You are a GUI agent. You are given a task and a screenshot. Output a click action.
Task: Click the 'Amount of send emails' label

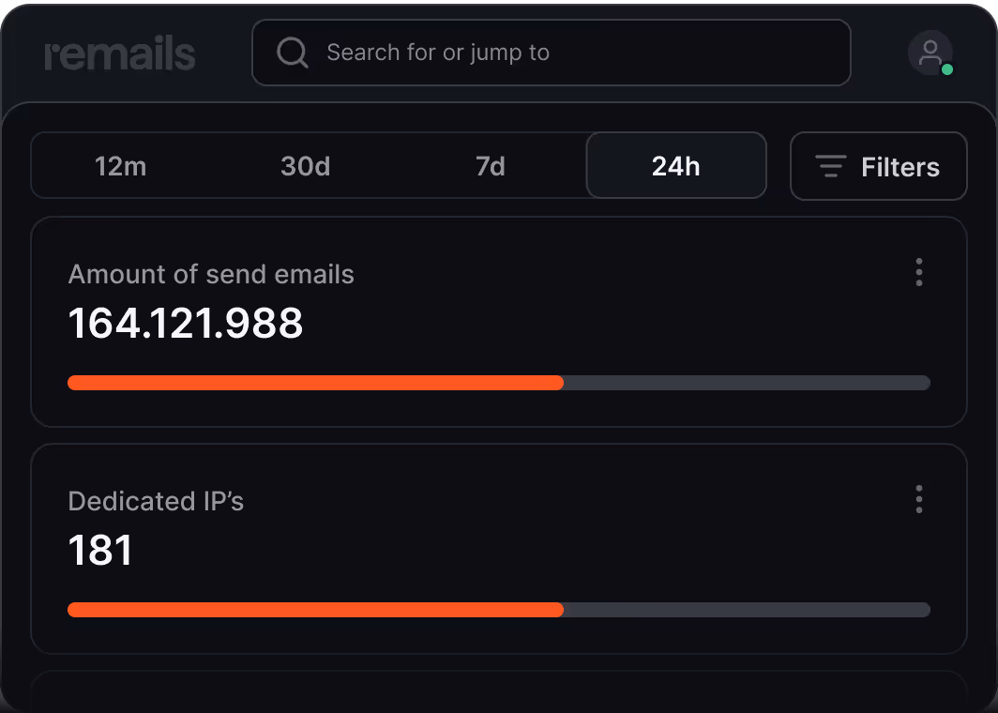(211, 274)
